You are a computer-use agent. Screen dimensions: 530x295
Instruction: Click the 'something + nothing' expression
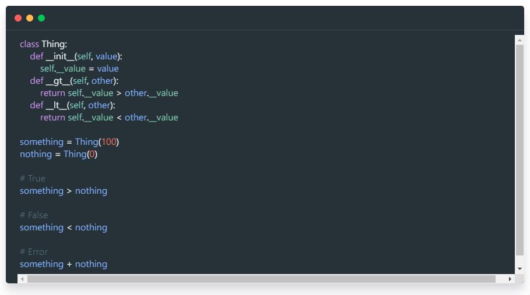pyautogui.click(x=63, y=264)
